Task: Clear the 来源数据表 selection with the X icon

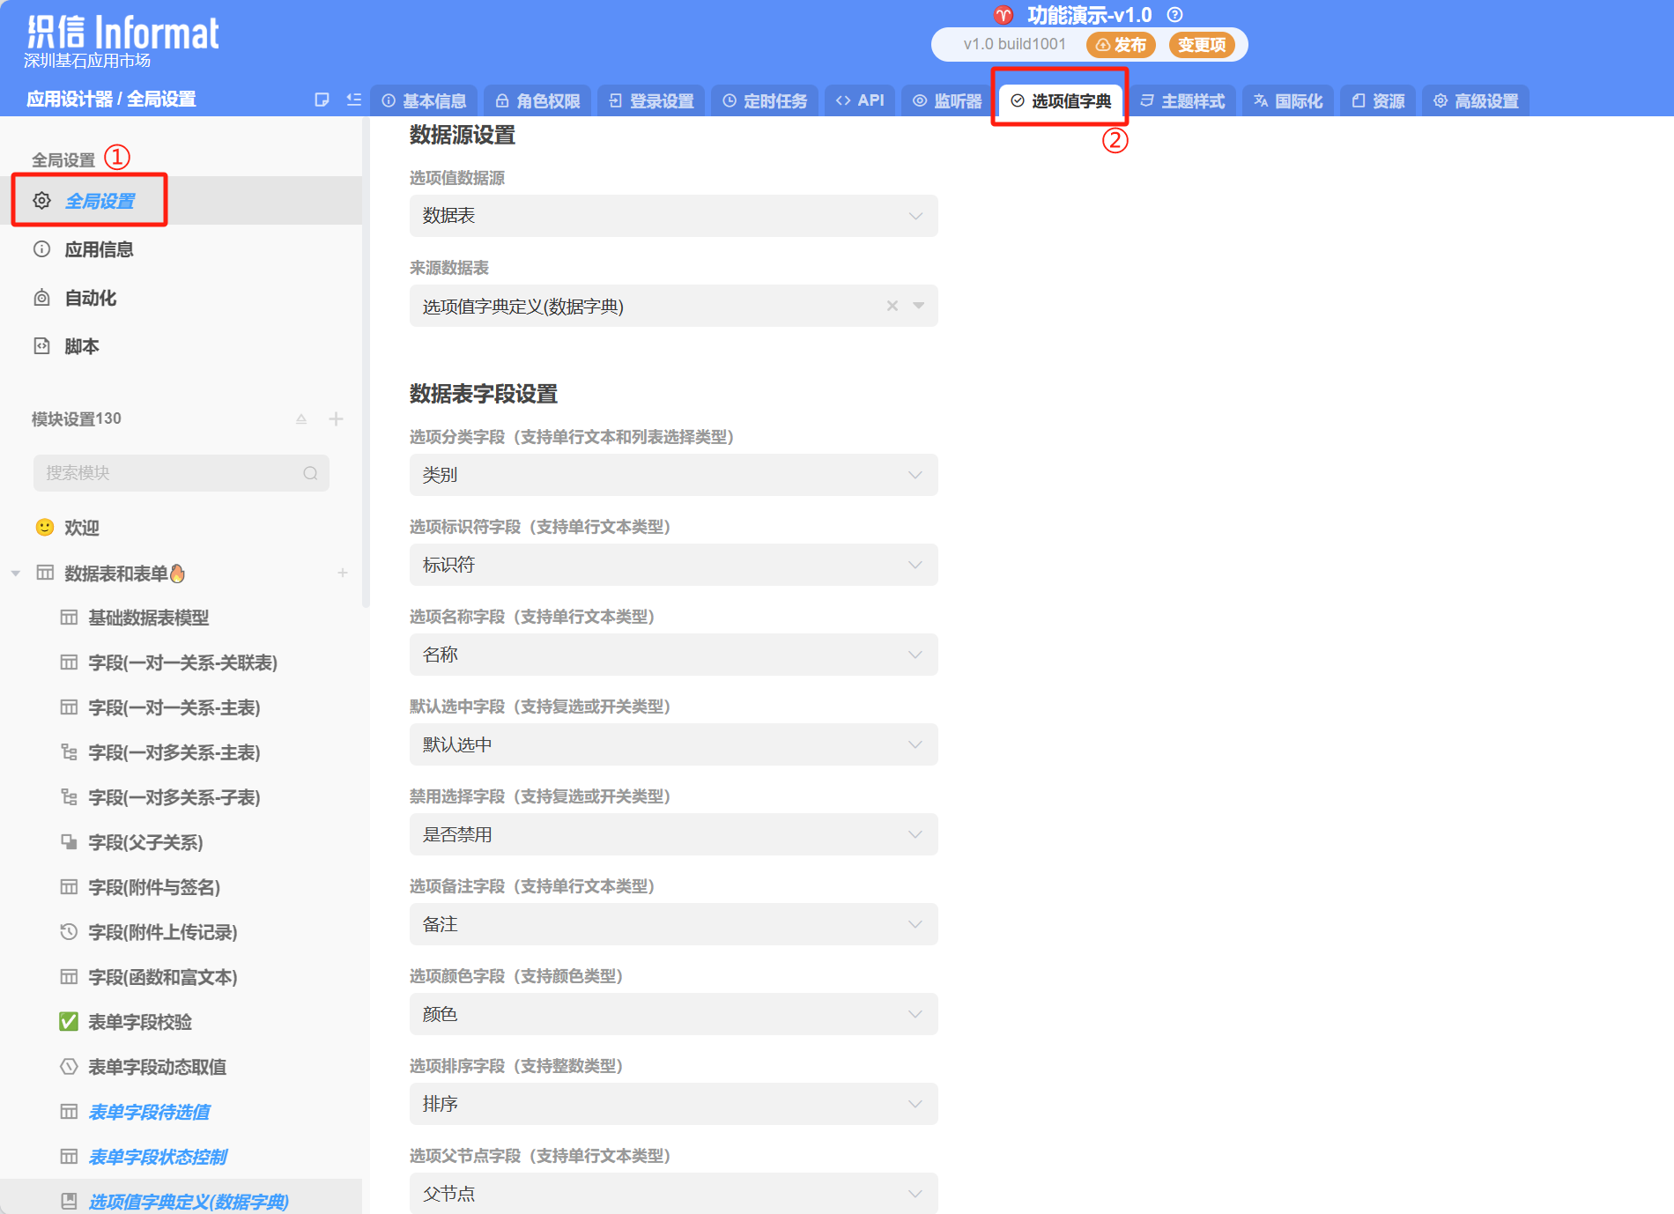Action: click(893, 306)
